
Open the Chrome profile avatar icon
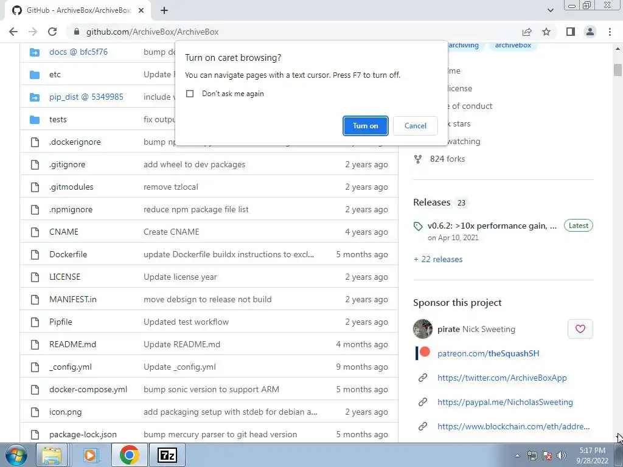(x=590, y=32)
